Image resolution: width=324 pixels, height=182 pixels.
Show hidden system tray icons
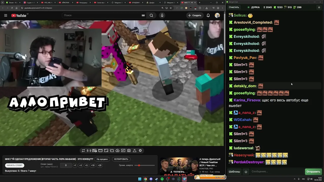click(295, 179)
